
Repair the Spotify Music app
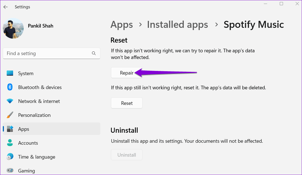[x=127, y=73]
